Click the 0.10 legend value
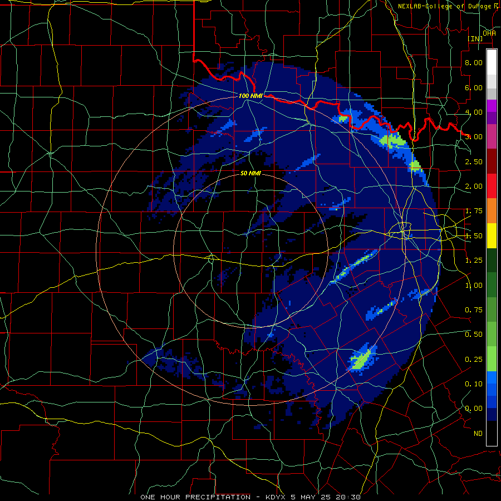Image resolution: width=501 pixels, height=501 pixels. tap(474, 384)
